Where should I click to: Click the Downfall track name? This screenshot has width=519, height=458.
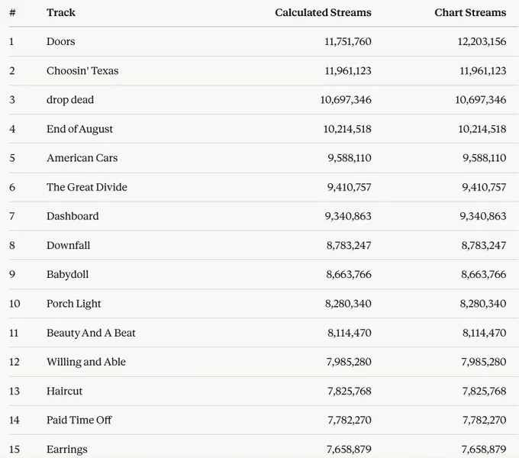click(x=68, y=245)
